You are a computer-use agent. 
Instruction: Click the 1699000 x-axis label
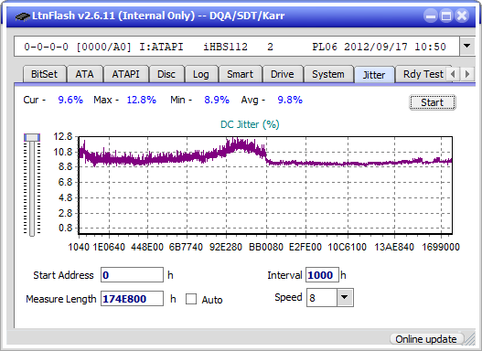(x=441, y=247)
